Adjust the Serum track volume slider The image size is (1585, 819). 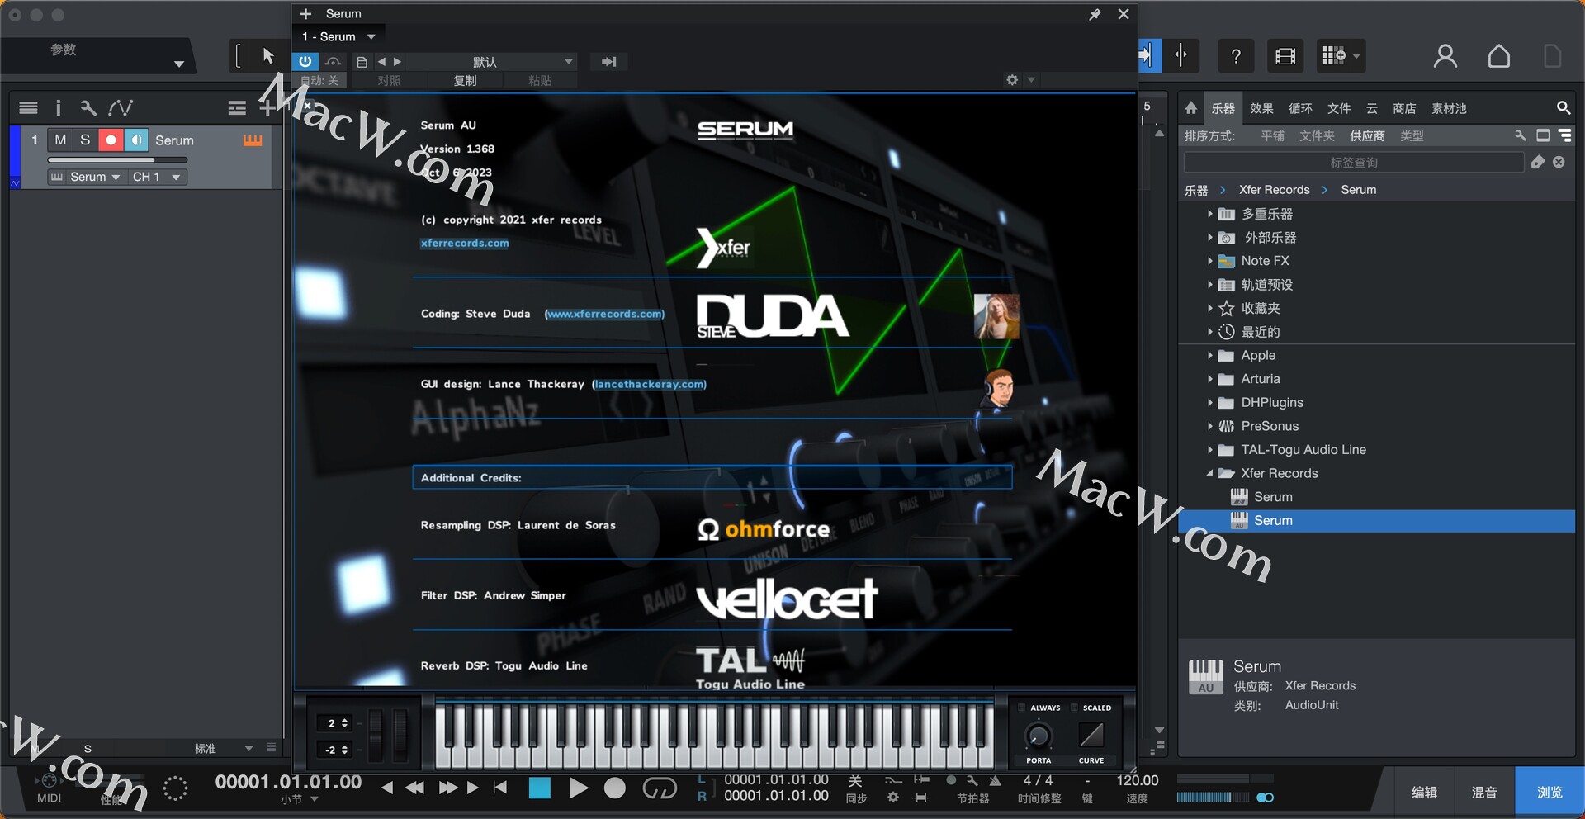[x=118, y=159]
